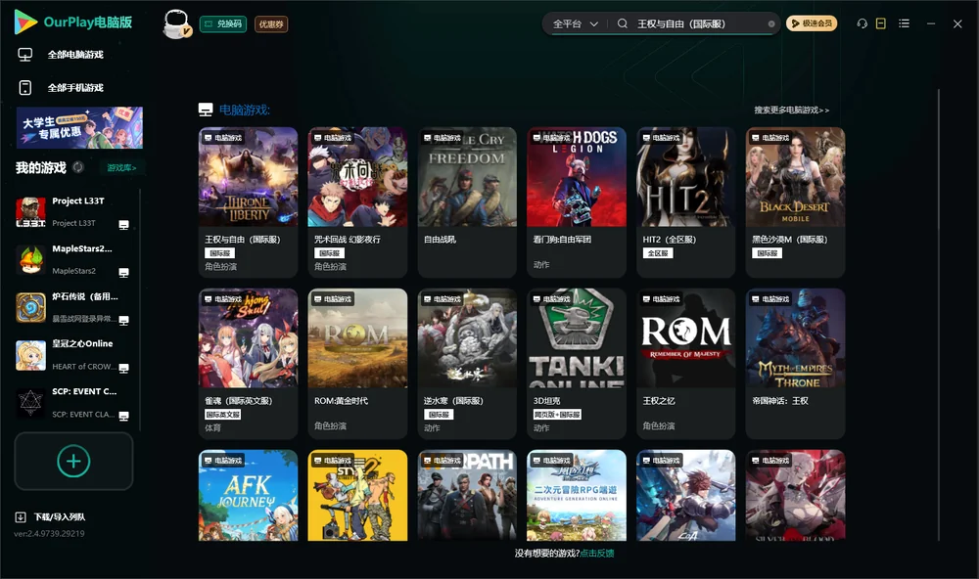Click the user avatar profile icon

click(x=176, y=23)
